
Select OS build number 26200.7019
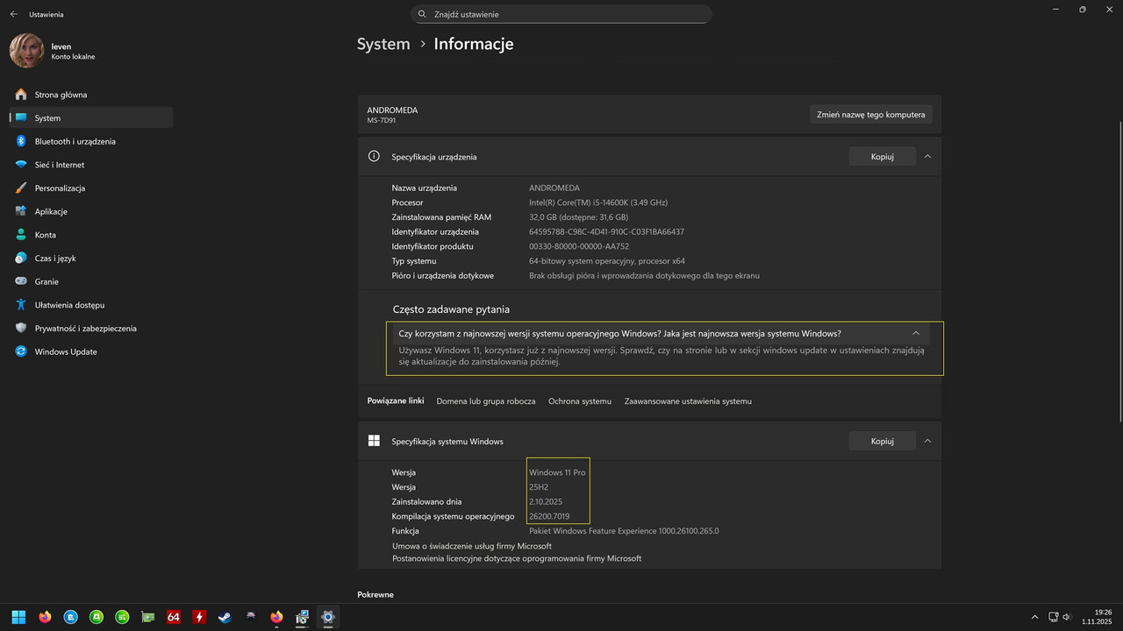tap(549, 516)
